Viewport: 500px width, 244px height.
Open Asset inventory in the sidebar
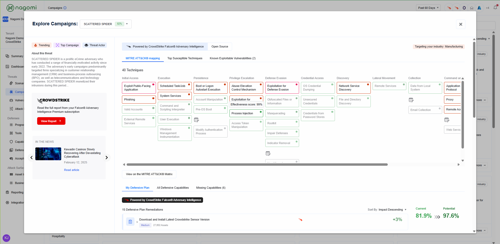pyautogui.click(x=16, y=174)
